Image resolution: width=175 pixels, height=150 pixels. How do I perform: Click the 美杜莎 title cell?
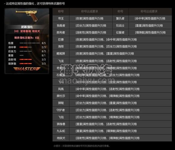[61, 96]
